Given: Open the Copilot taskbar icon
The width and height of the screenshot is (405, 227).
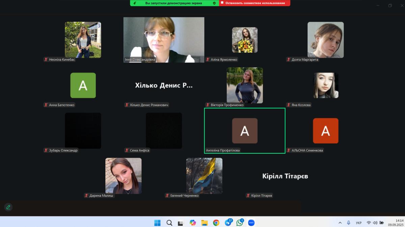Looking at the screenshot, I should (x=193, y=223).
